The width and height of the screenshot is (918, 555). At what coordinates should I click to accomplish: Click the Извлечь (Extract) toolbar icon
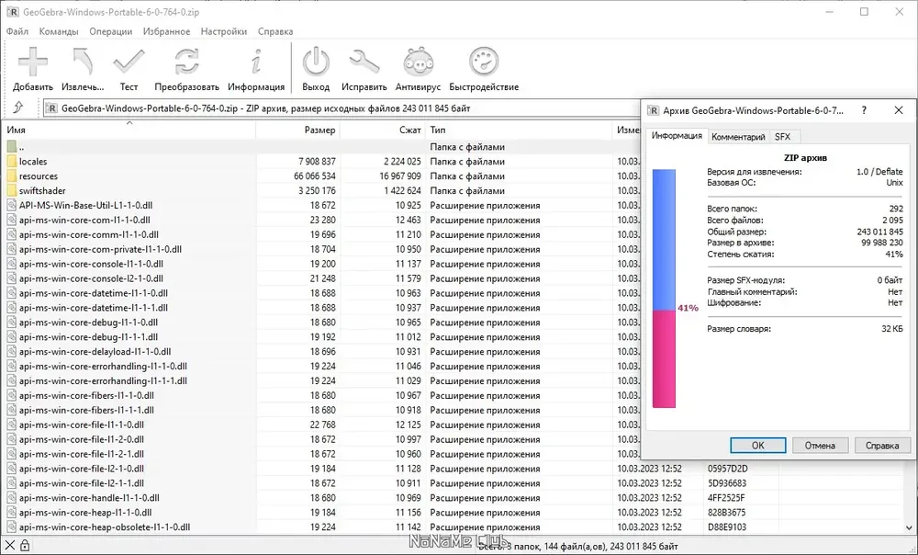tap(83, 62)
